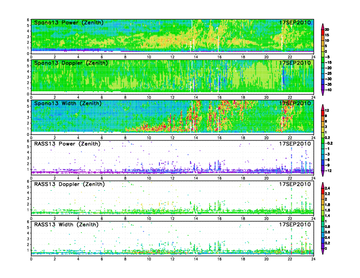Click the red segment of the middle colorbar
This screenshot has width=360, height=278.
pos(323,113)
